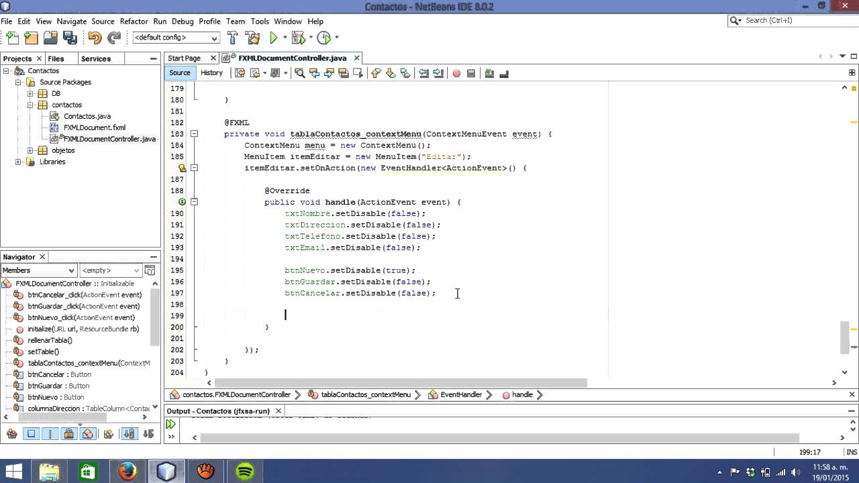Click the Debug Project toolbar icon
Image resolution: width=859 pixels, height=483 pixels.
pyautogui.click(x=299, y=38)
